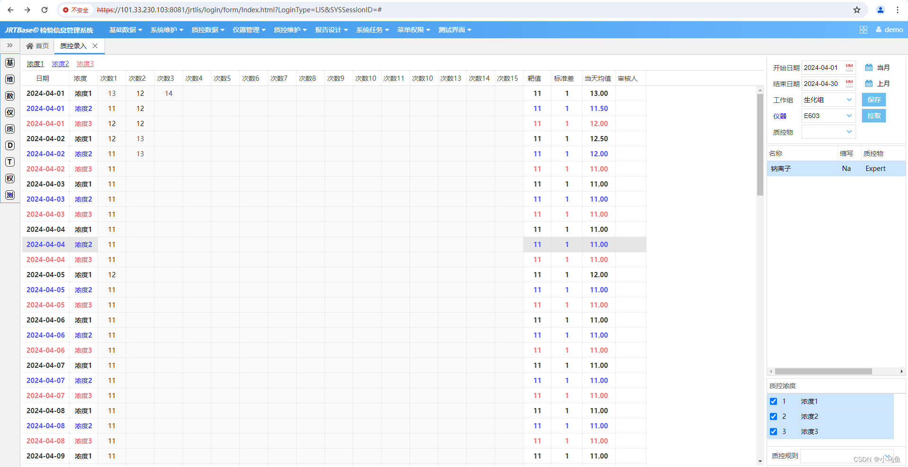Image resolution: width=908 pixels, height=467 pixels.
Task: Click the T sidebar icon
Action: pos(10,162)
